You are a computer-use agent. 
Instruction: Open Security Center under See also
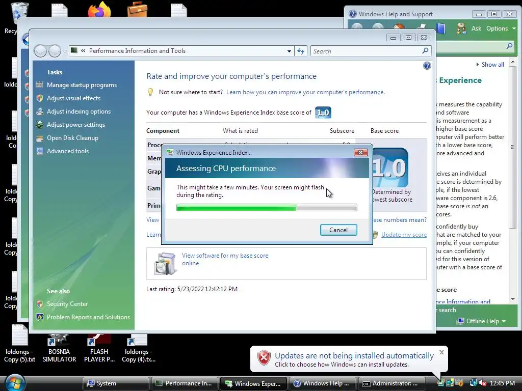tap(67, 304)
